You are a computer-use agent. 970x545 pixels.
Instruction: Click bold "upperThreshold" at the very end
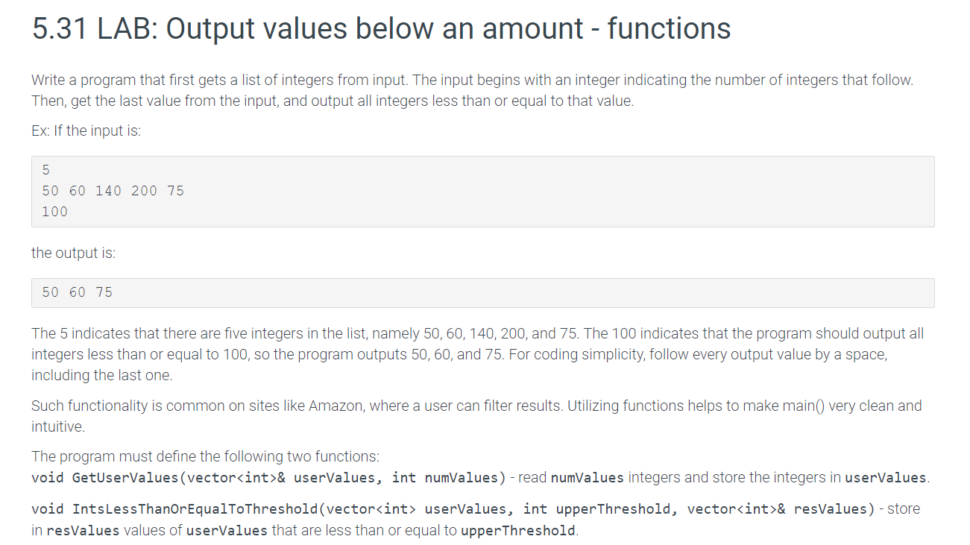coord(517,531)
